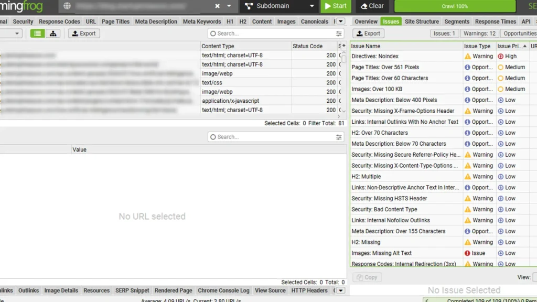Clear the URL with the X icon
Viewport: 537px width, 302px height.
(x=217, y=6)
